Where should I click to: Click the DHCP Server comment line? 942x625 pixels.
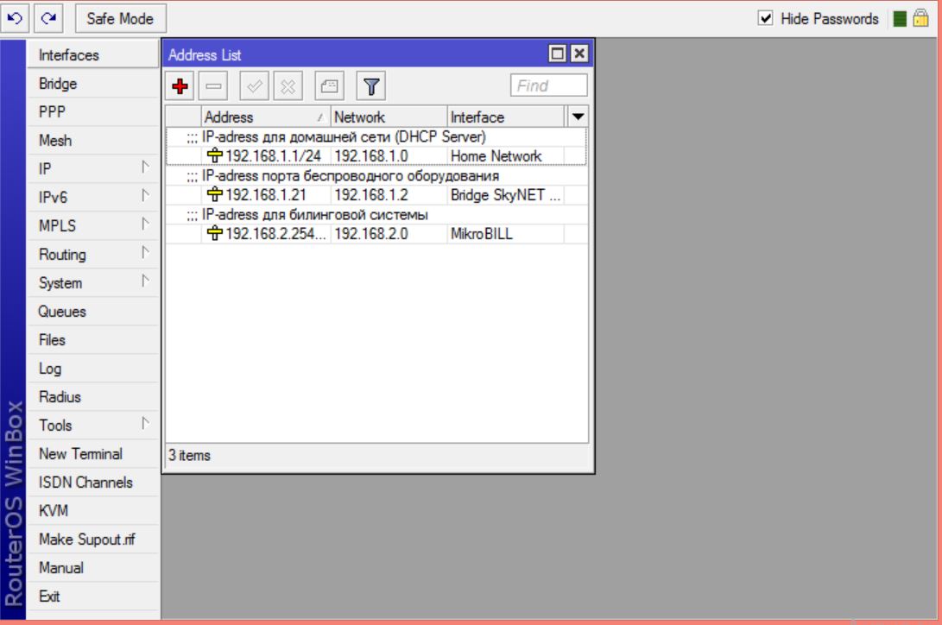(x=376, y=137)
